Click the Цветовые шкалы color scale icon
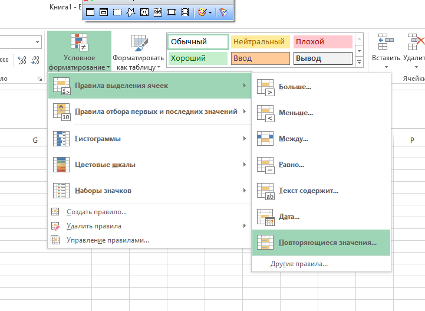The width and height of the screenshot is (425, 311). click(x=61, y=165)
